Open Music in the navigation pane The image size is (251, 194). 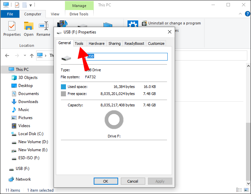tap(20, 110)
